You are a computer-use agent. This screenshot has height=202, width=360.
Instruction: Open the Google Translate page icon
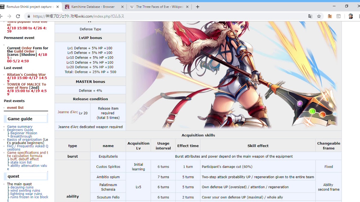coord(310,16)
